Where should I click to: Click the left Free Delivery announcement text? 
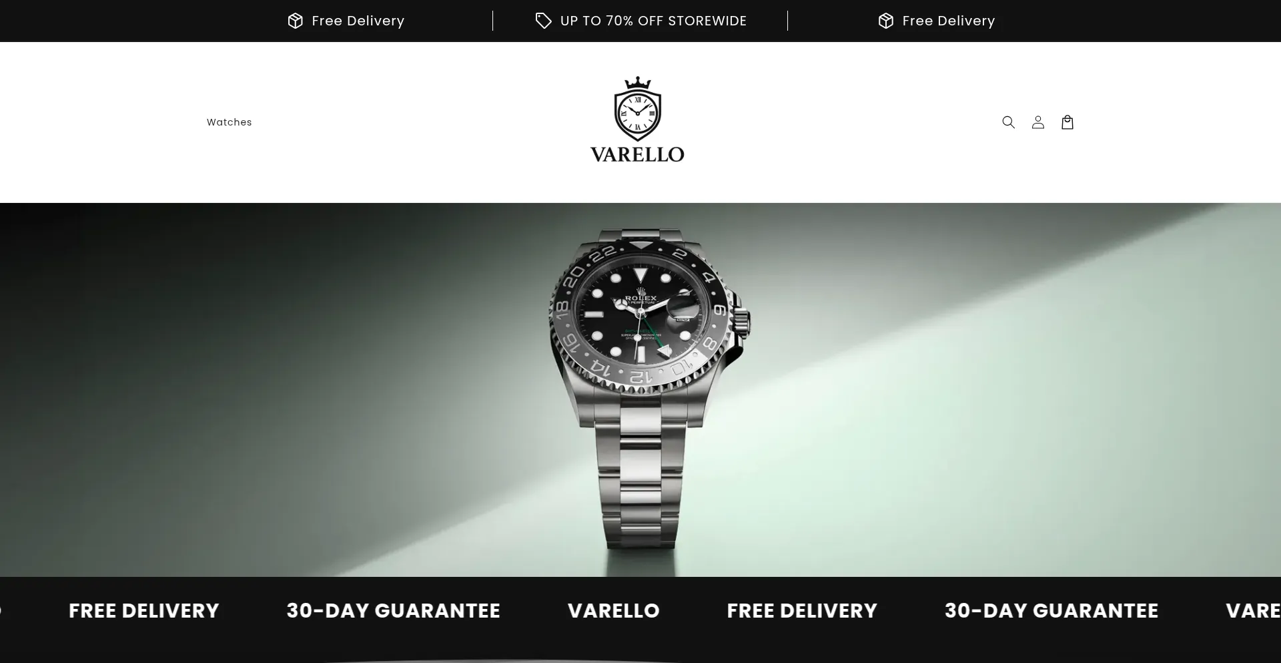(x=358, y=21)
